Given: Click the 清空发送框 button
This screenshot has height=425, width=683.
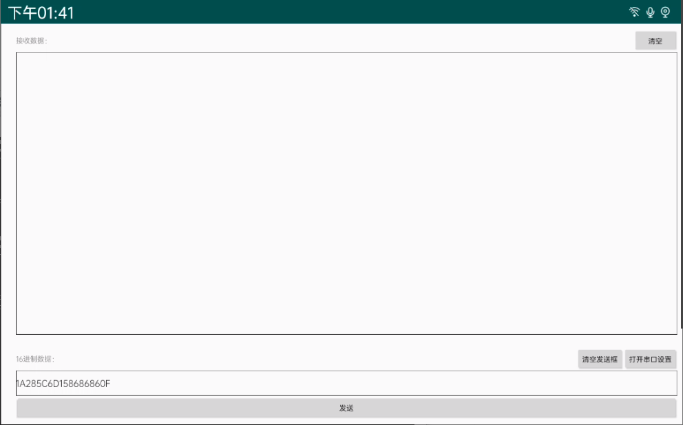Looking at the screenshot, I should click(x=600, y=359).
